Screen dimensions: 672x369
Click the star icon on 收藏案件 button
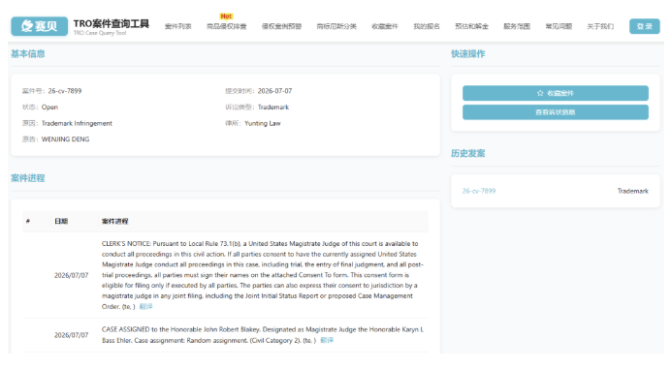540,93
